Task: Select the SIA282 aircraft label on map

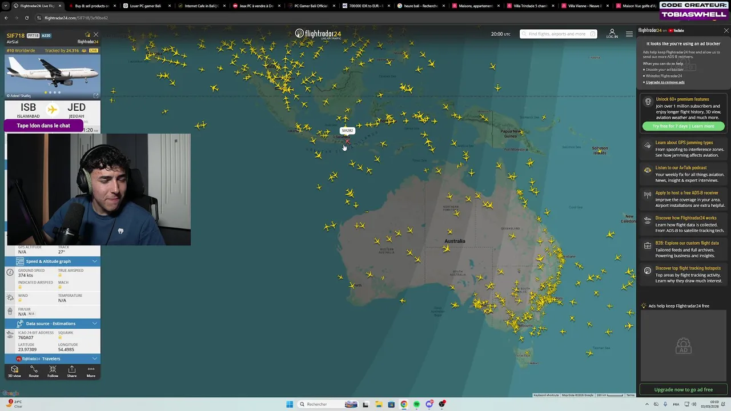Action: click(347, 131)
